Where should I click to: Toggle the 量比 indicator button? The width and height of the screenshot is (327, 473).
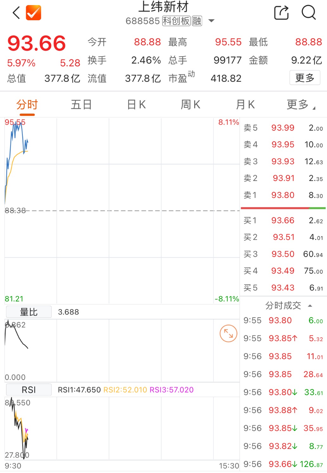(x=29, y=312)
